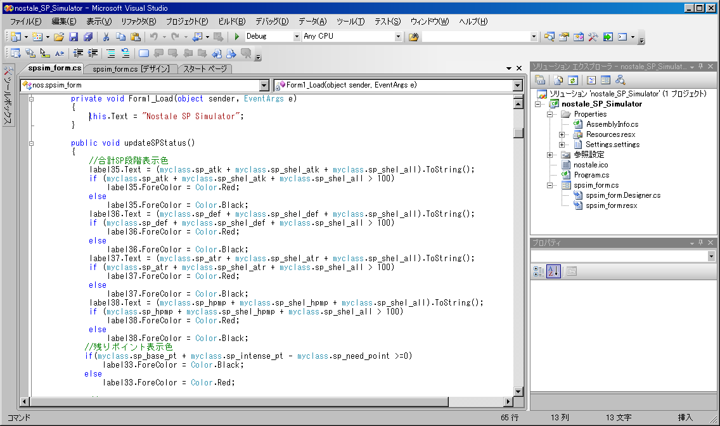
Task: Click the class diagram icon in Solution Explorer
Action: pos(620,80)
